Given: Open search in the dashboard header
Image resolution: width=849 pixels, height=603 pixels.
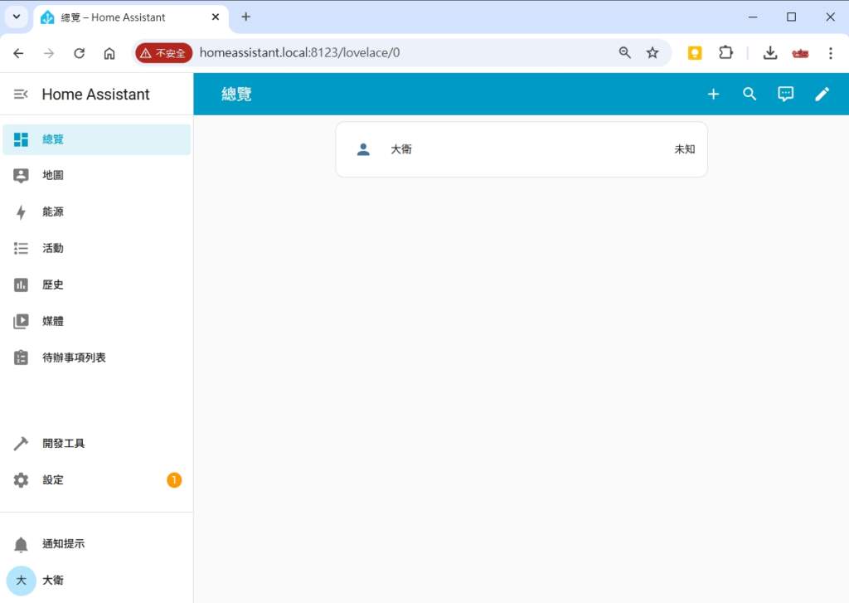Looking at the screenshot, I should point(750,95).
